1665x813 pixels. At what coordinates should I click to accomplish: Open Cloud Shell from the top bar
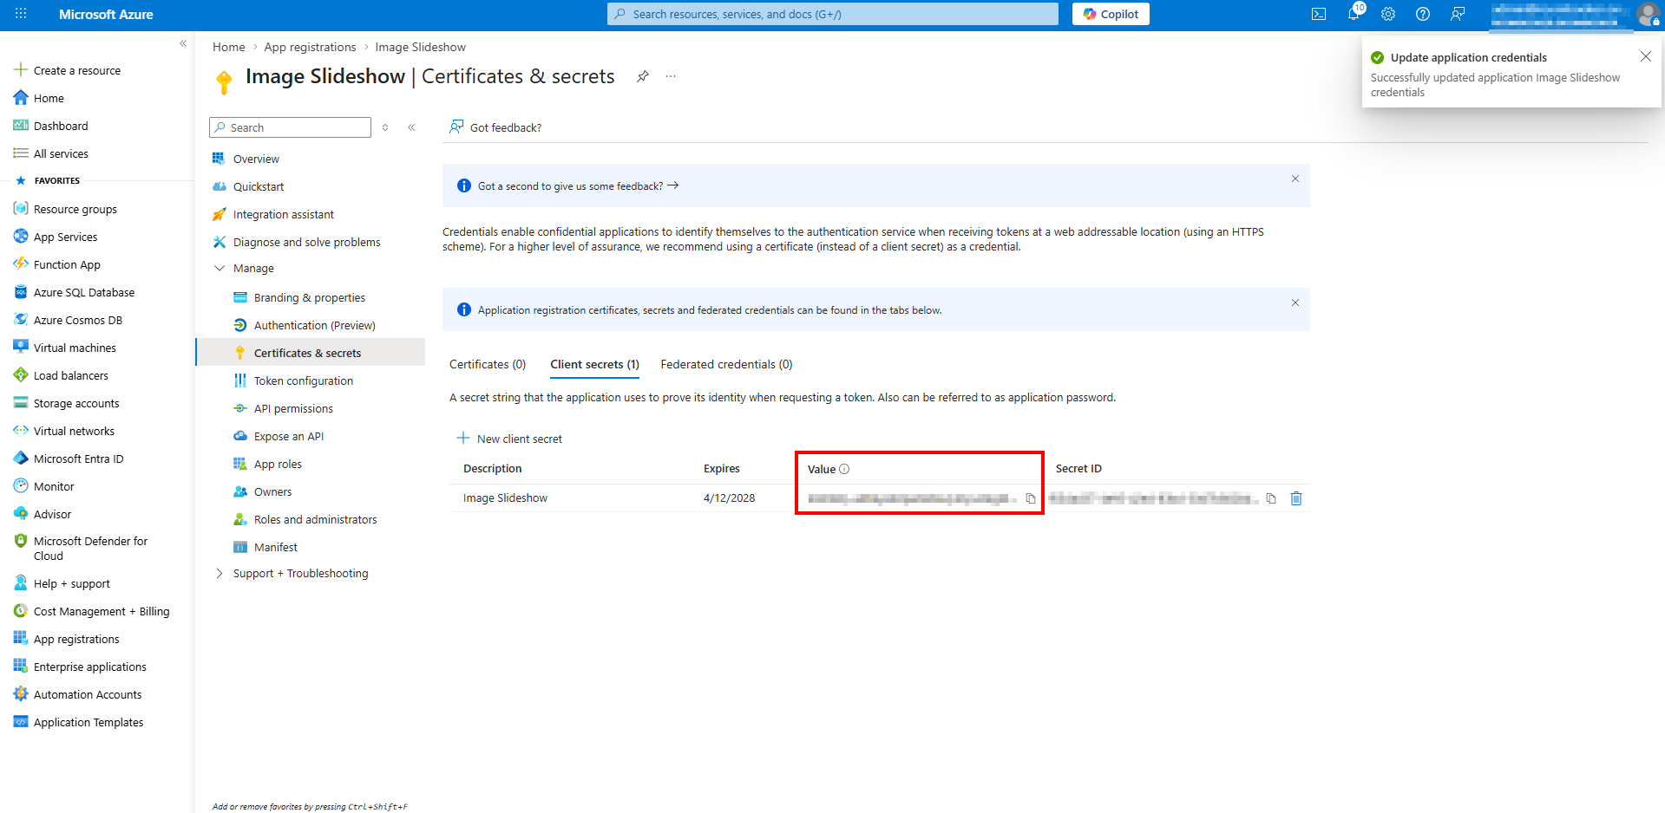pyautogui.click(x=1319, y=14)
